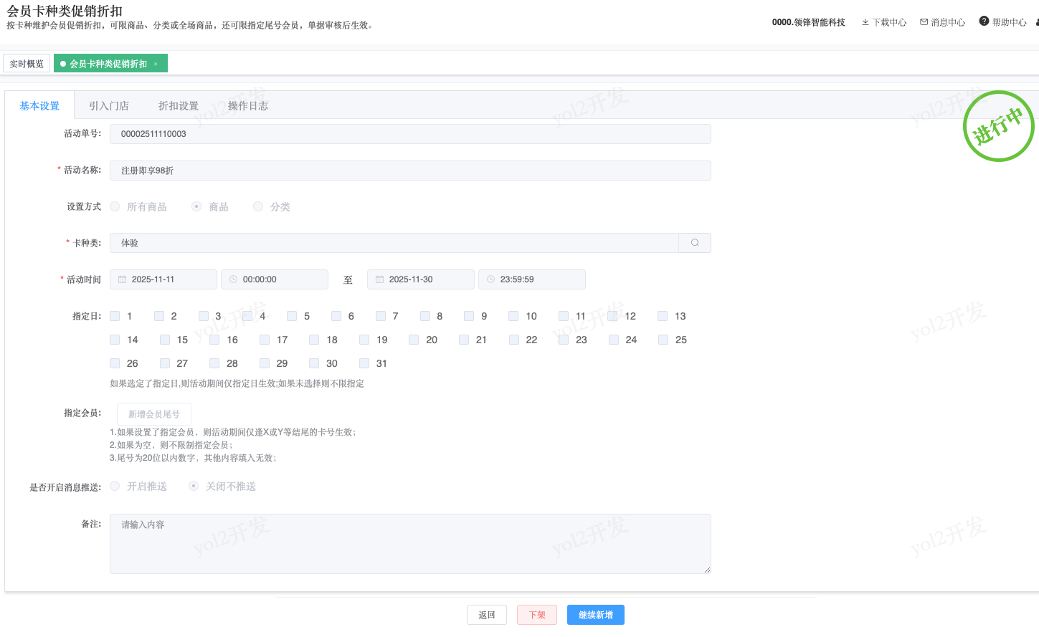This screenshot has height=637, width=1039.
Task: Open the start date picker 2025-11-11
Action: click(x=163, y=279)
